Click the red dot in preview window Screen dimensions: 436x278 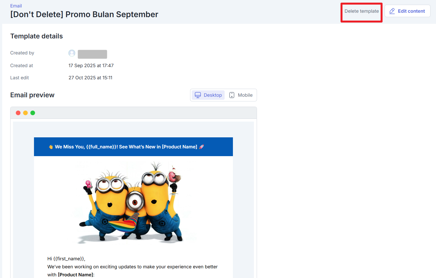[18, 113]
